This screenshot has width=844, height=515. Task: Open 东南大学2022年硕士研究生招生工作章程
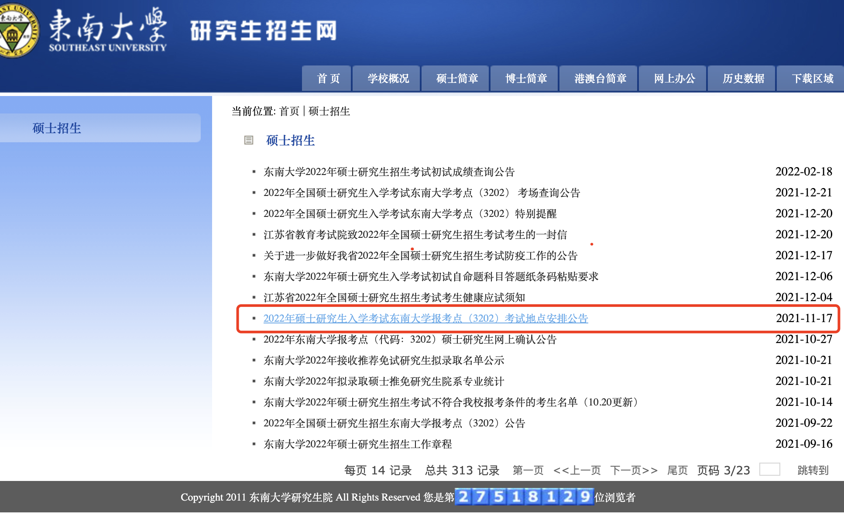click(357, 444)
